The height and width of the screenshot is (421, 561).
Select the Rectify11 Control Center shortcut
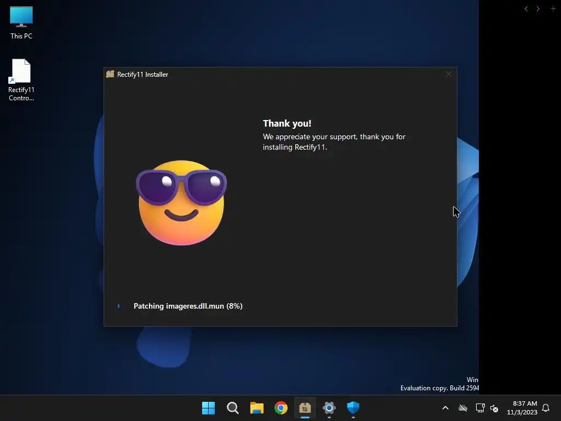pos(21,80)
